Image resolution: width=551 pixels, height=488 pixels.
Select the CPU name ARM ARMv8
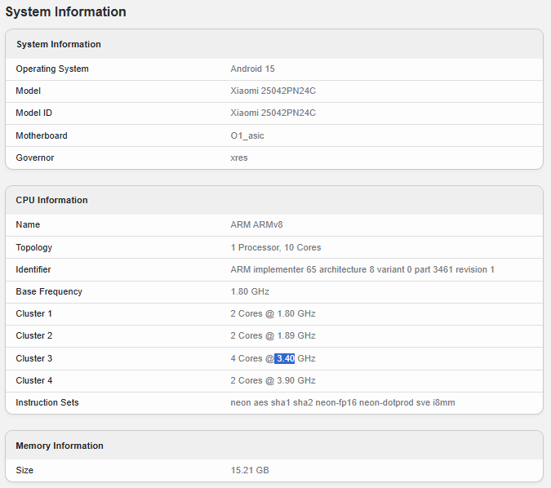coord(256,224)
